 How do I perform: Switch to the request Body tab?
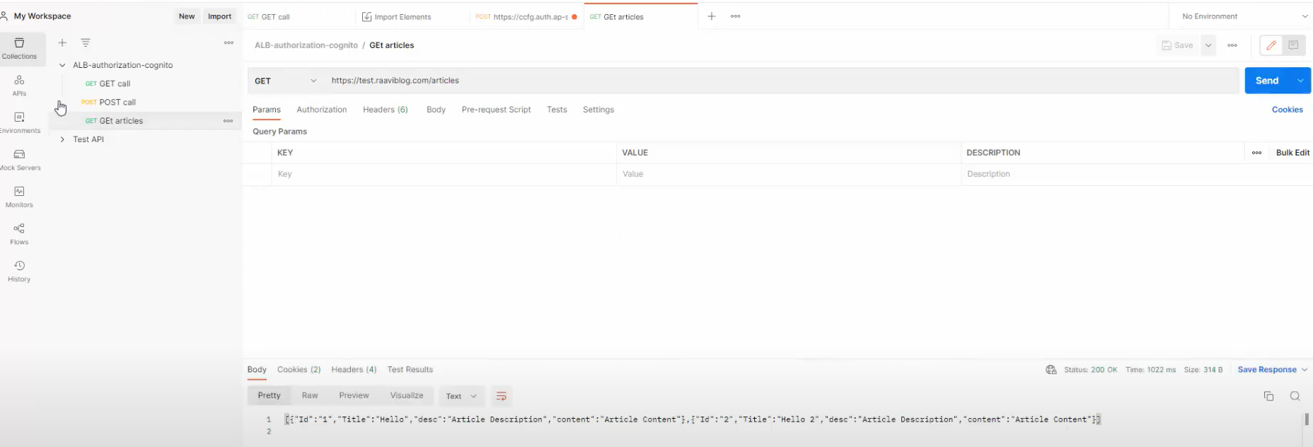(436, 110)
